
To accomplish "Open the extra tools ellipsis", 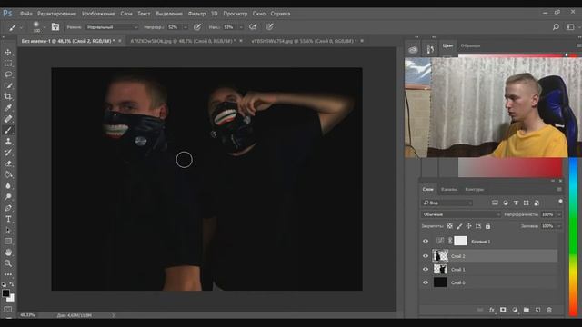I will (x=8, y=274).
